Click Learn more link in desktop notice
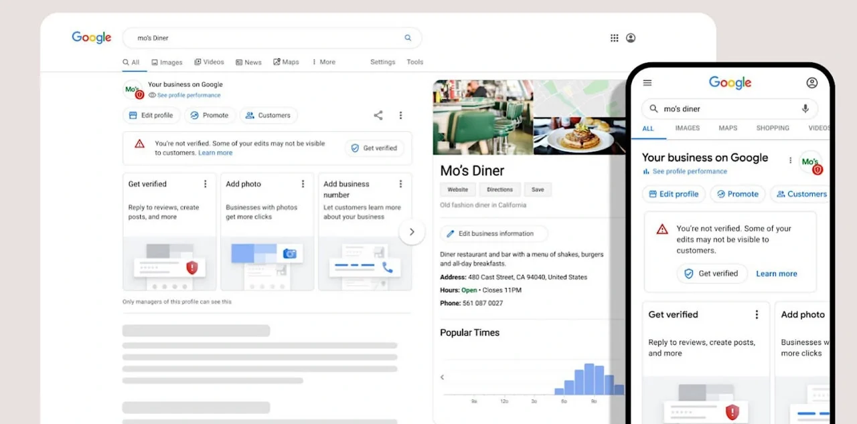 click(x=216, y=153)
